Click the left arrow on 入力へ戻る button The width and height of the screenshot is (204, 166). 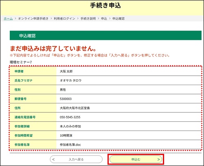(x=53, y=159)
